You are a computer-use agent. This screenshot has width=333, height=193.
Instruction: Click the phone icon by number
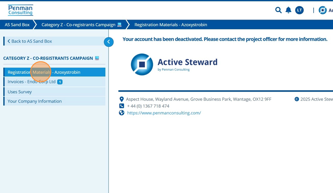tap(122, 106)
